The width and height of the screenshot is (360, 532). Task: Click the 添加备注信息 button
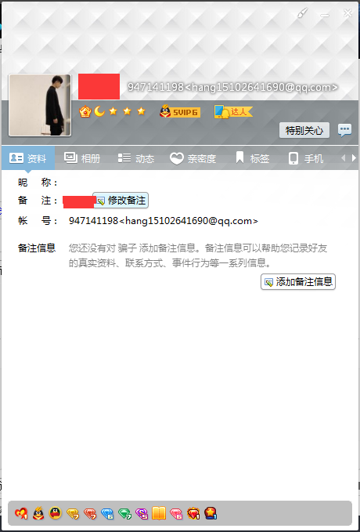pos(298,281)
